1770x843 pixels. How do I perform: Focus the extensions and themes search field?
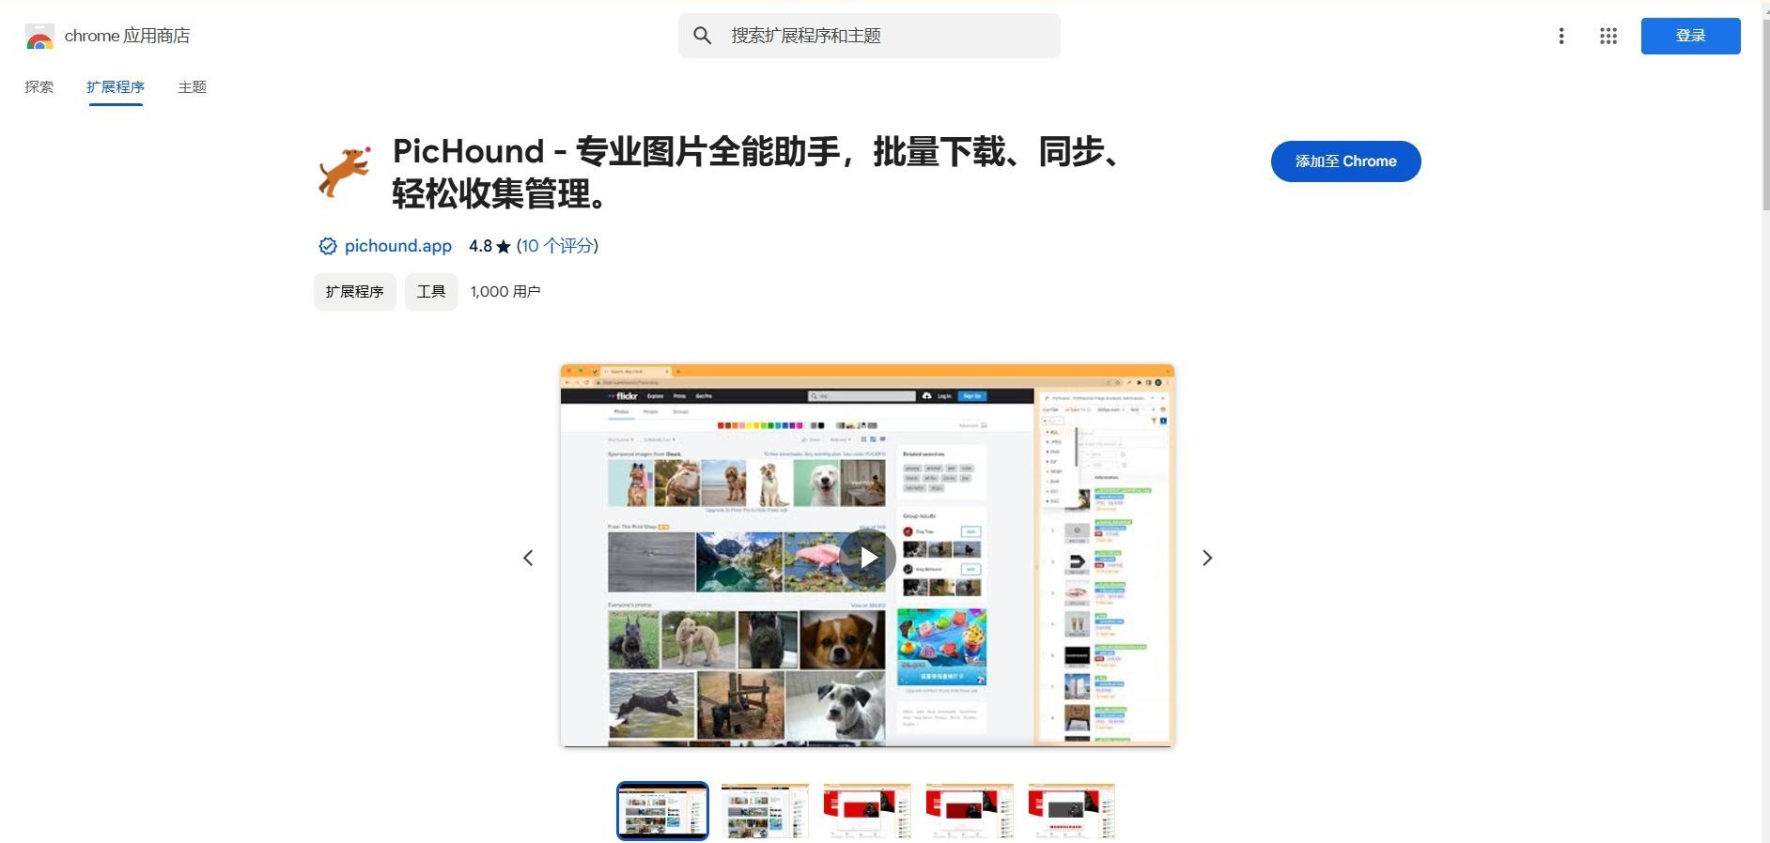click(869, 36)
